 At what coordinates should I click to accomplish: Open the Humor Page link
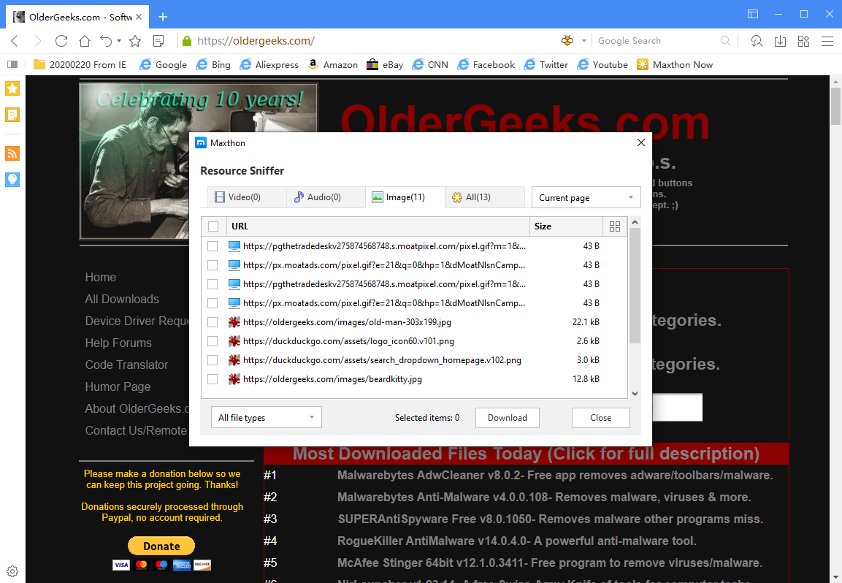[x=118, y=387]
